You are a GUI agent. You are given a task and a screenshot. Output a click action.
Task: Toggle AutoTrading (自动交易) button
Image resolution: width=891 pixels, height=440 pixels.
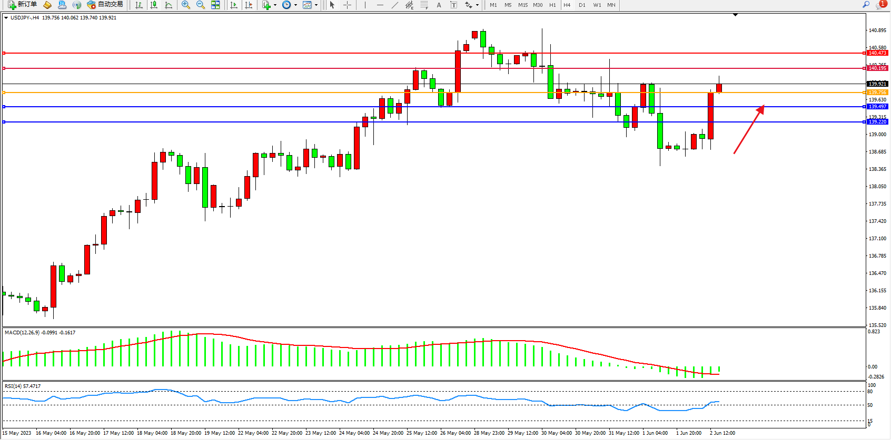pyautogui.click(x=105, y=5)
